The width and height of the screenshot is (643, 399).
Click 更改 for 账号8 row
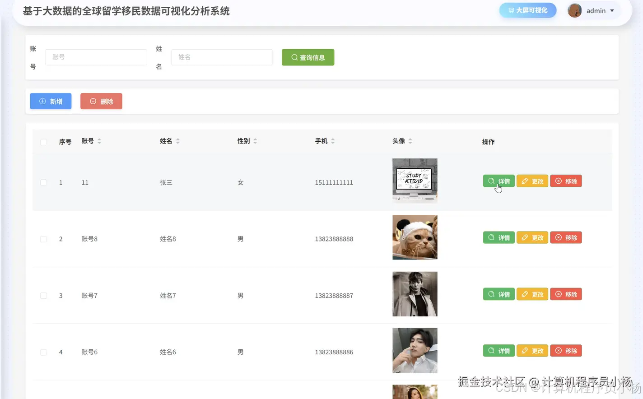(x=532, y=237)
